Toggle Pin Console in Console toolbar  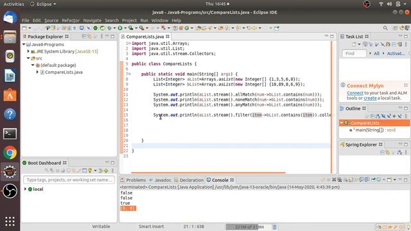373,180
